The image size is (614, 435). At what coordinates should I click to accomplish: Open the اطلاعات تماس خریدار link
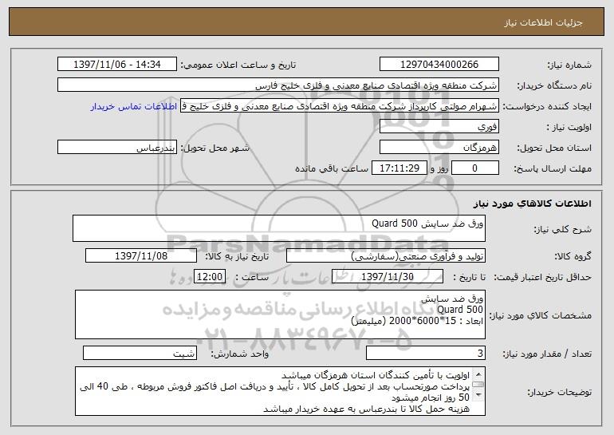(133, 107)
